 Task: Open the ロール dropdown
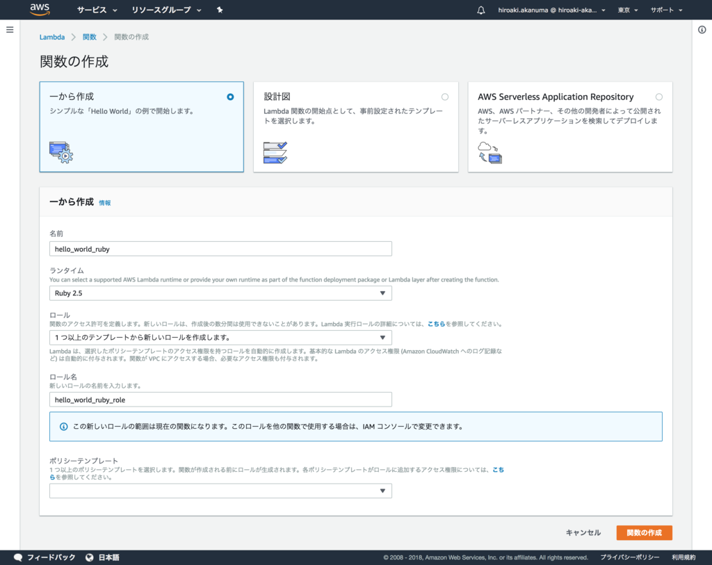220,338
